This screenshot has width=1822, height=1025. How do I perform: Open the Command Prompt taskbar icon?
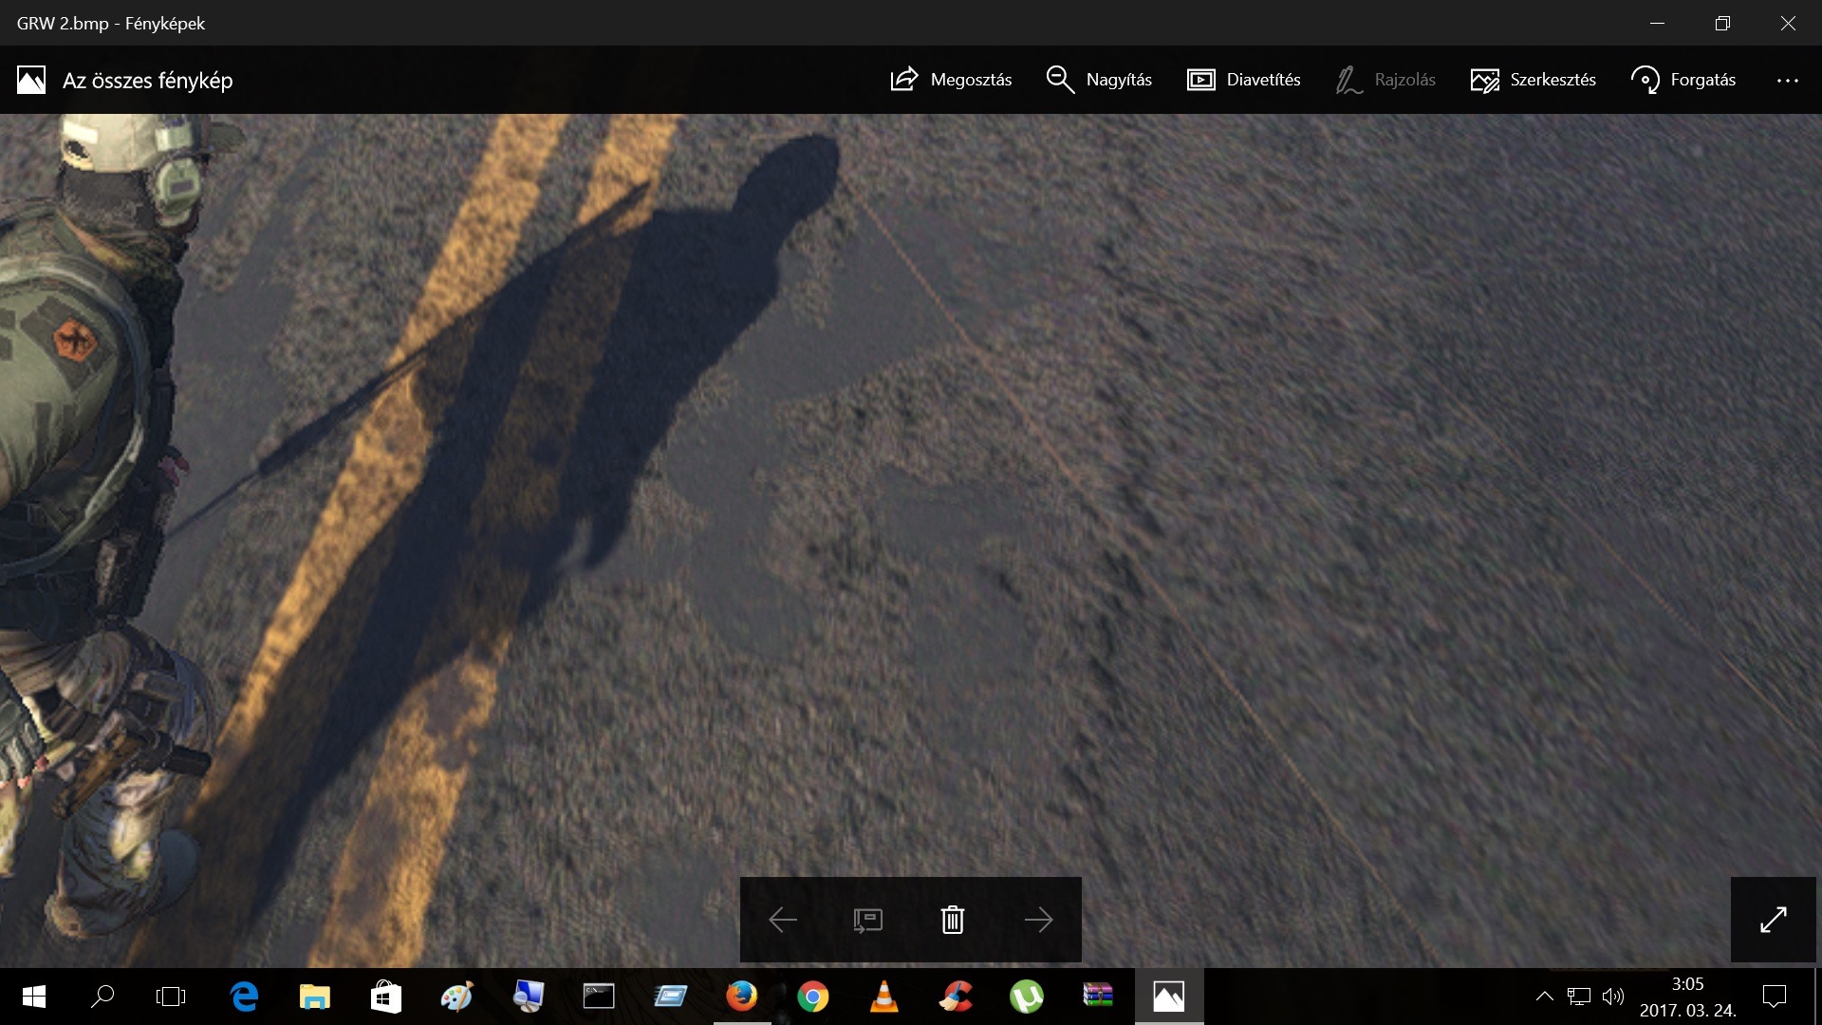pos(599,997)
